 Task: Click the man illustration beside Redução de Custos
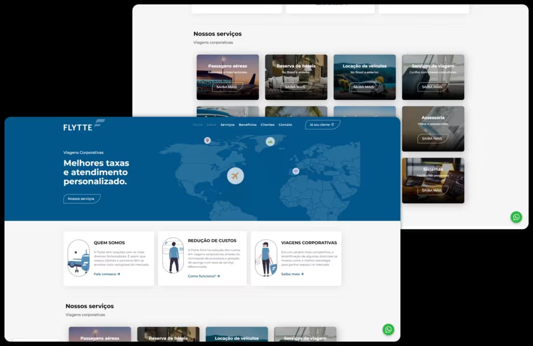point(173,255)
